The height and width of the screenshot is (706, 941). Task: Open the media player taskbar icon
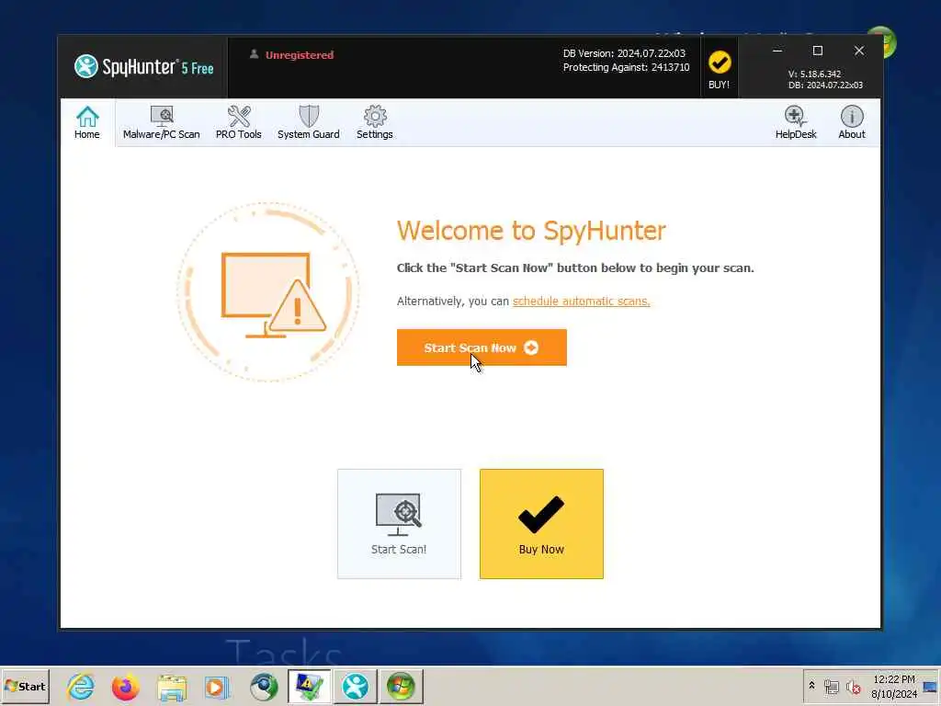pyautogui.click(x=217, y=687)
